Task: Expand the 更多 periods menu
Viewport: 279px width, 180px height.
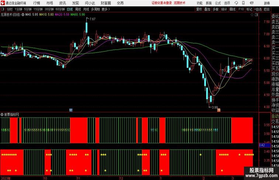Action: pos(106,9)
